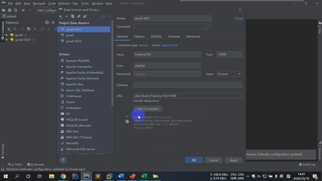Switch to the Options tab
322x181 pixels.
(139, 37)
